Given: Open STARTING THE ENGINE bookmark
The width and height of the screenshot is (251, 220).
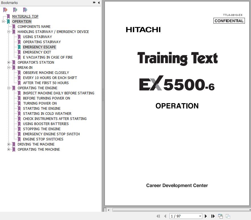Looking at the screenshot, I should tap(42, 108).
